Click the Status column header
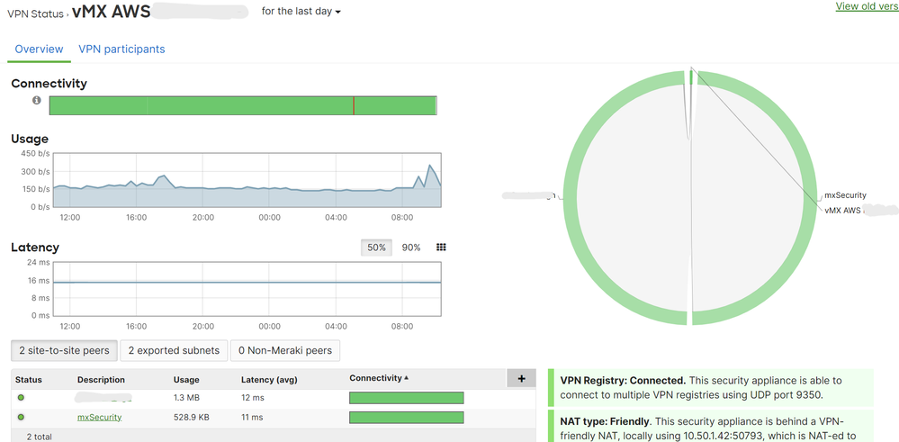The image size is (899, 442). 29,380
